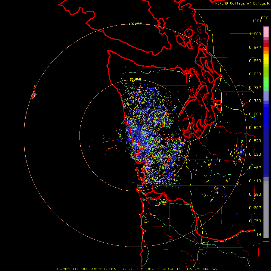The height and width of the screenshot is (271, 271).
Task: Click the [CC] legend label
Action: [257, 21]
